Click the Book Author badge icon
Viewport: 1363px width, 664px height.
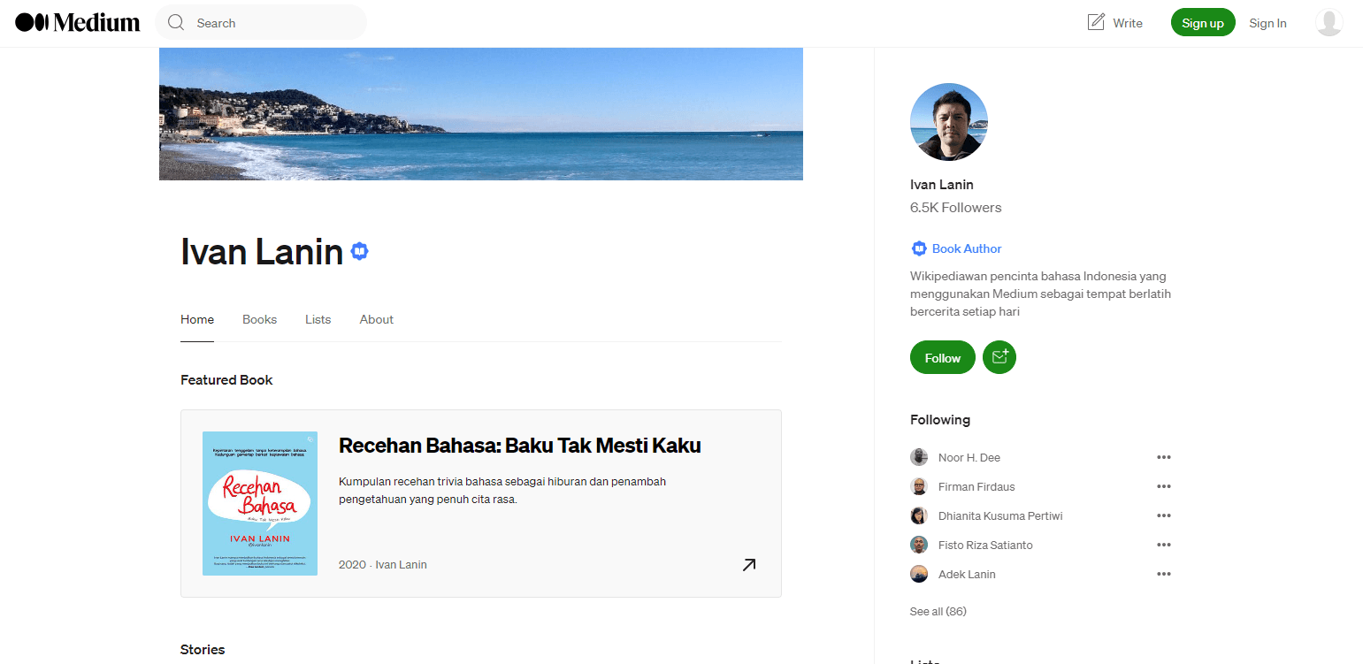918,248
